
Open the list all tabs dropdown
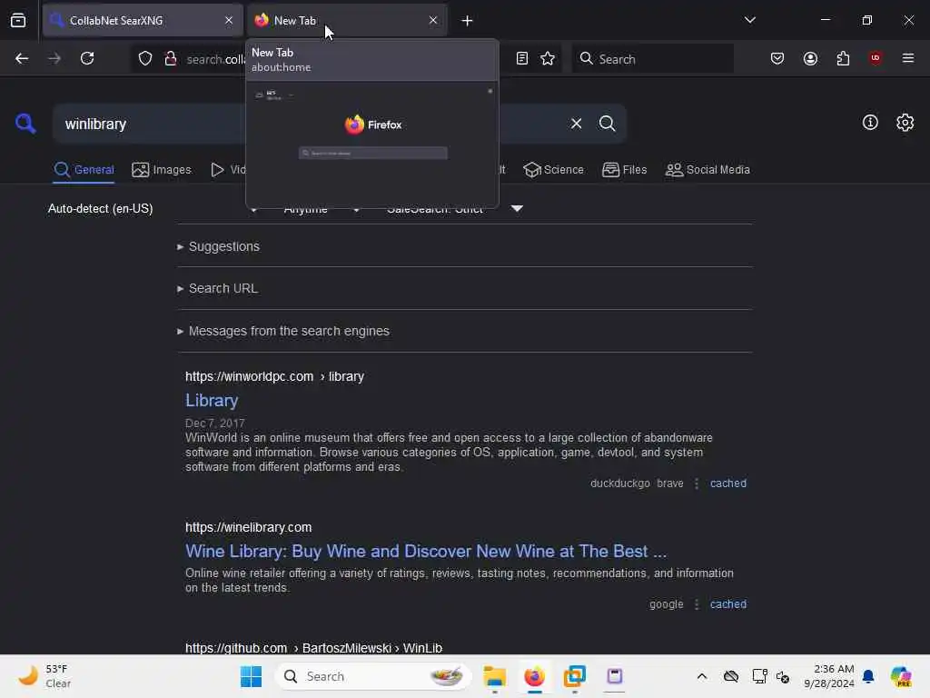pyautogui.click(x=749, y=20)
